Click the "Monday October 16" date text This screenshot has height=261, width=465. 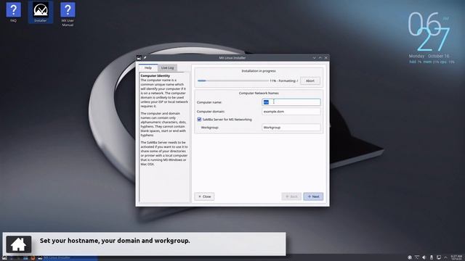pyautogui.click(x=429, y=56)
